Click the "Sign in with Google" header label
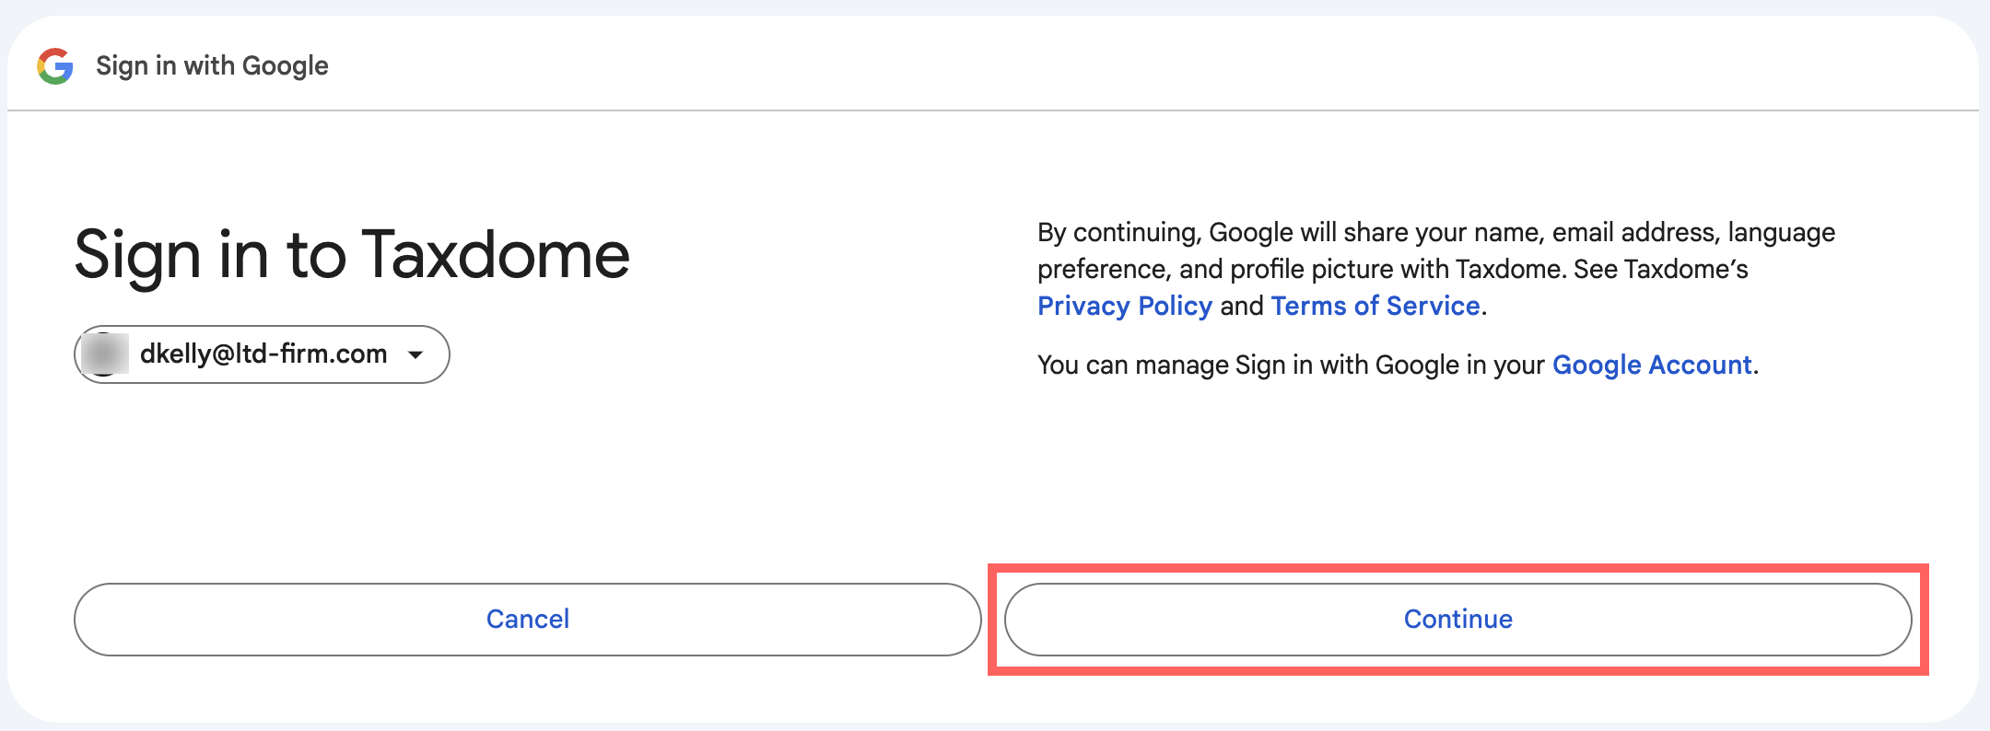1990x731 pixels. [x=212, y=66]
